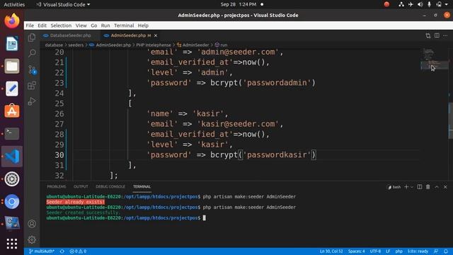Click the minimap code preview

[434, 59]
